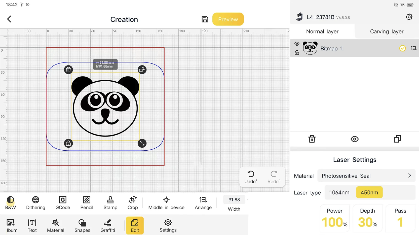Screen dimensions: 419x235
Task: Click the muted notifications status icon
Action: point(396,5)
